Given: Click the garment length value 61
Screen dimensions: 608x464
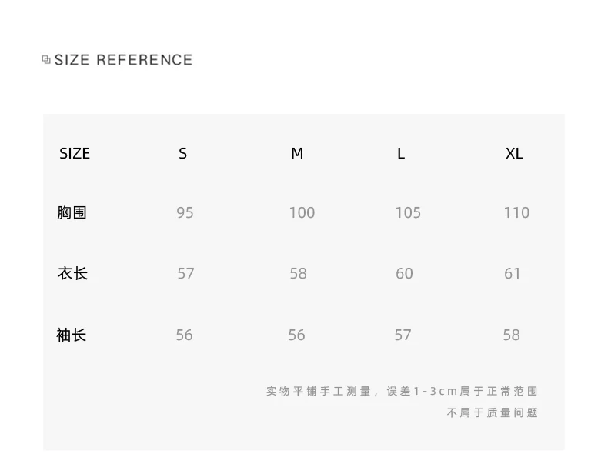Looking at the screenshot, I should coord(513,274).
